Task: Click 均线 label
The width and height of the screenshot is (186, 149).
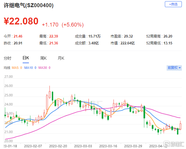Action: coord(7,68)
